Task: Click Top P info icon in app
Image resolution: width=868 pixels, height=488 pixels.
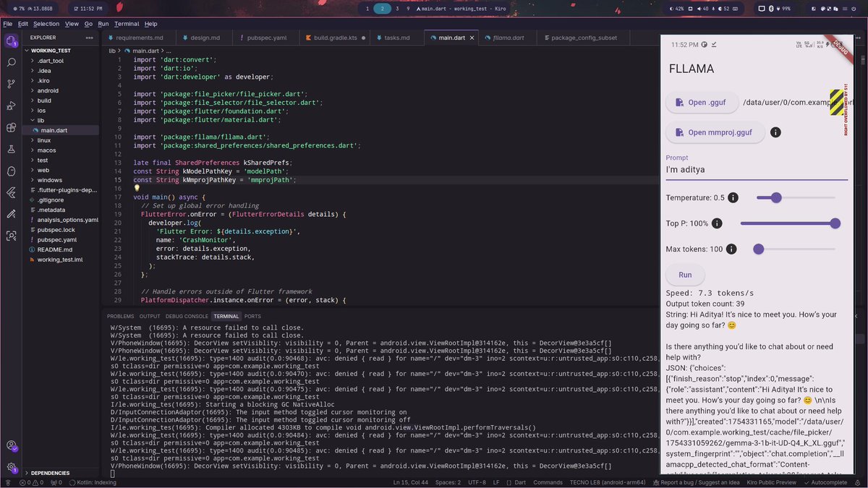Action: 717,223
